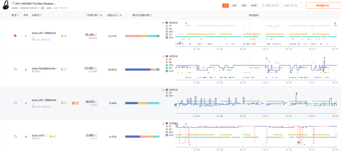Tick the checkbox for sony wh-1000xm4 row
The width and height of the screenshot is (341, 153).
5,103
